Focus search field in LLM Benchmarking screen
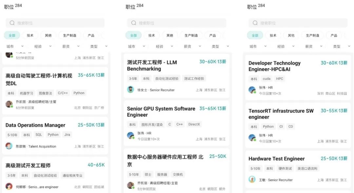 click(177, 23)
